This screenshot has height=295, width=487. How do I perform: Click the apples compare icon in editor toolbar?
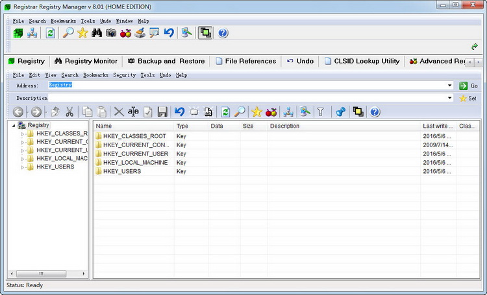coord(271,112)
